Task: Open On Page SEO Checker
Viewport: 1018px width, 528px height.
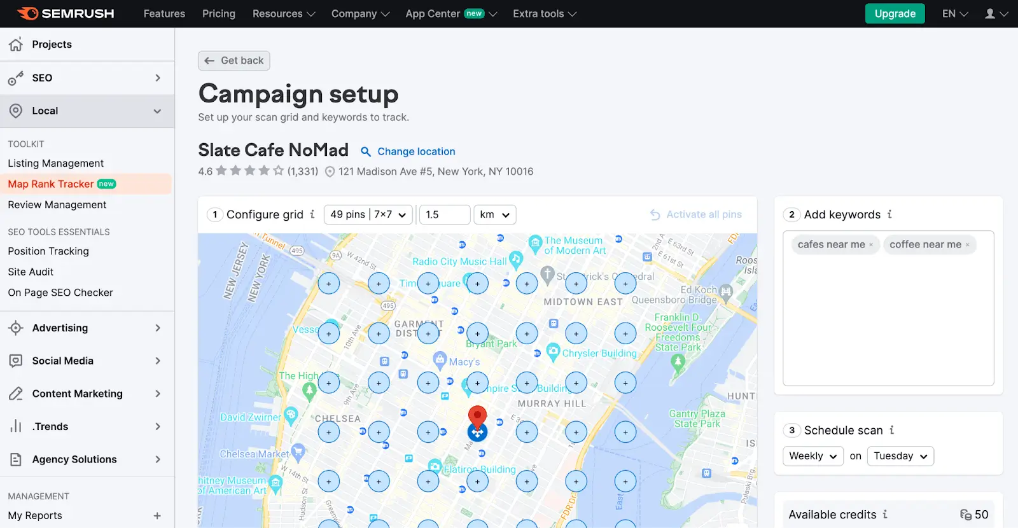Action: 60,293
